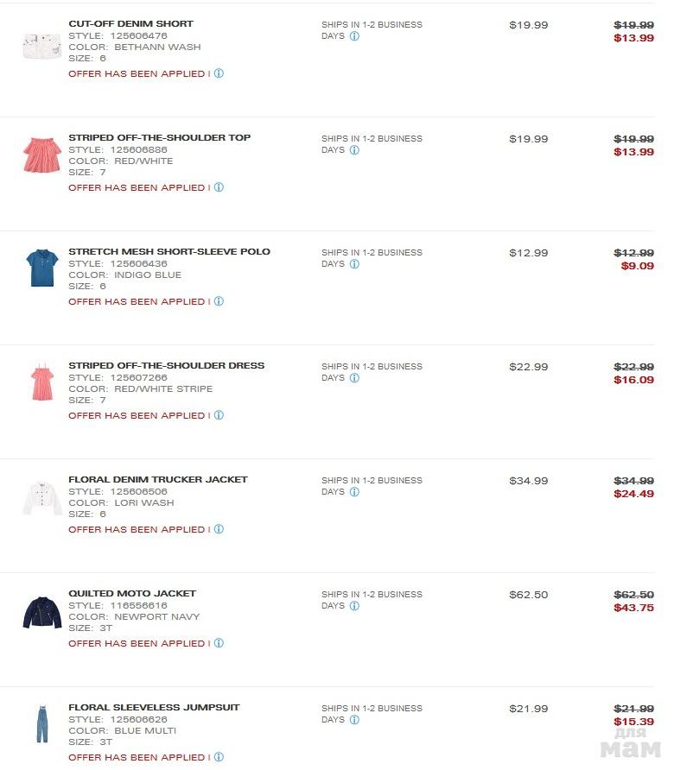
Task: Click offer info icon for Quilted Moto Jacket
Action: click(x=219, y=643)
